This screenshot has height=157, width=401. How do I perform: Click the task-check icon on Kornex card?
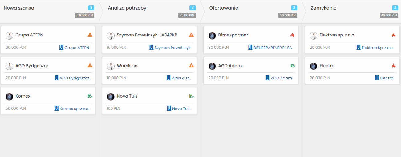[90, 96]
